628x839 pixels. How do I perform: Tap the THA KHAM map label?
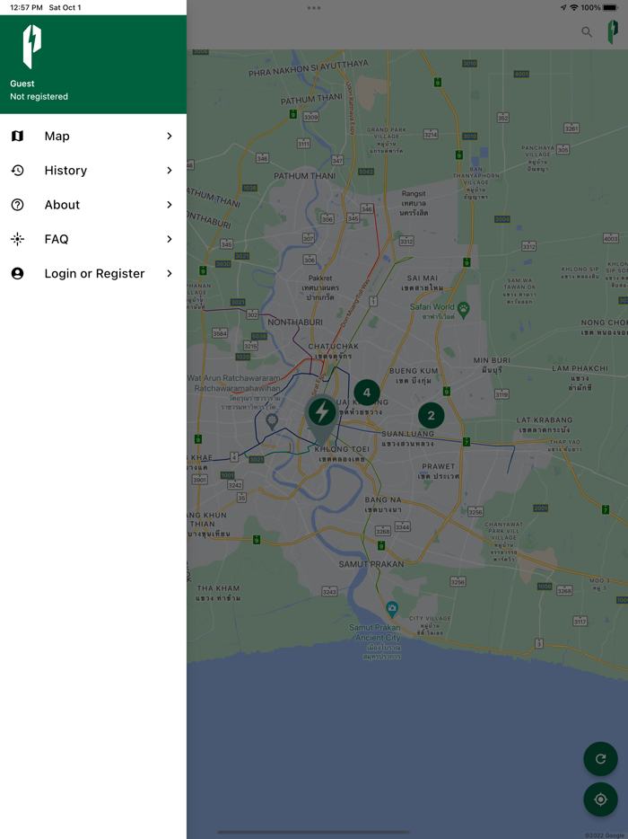click(x=218, y=588)
